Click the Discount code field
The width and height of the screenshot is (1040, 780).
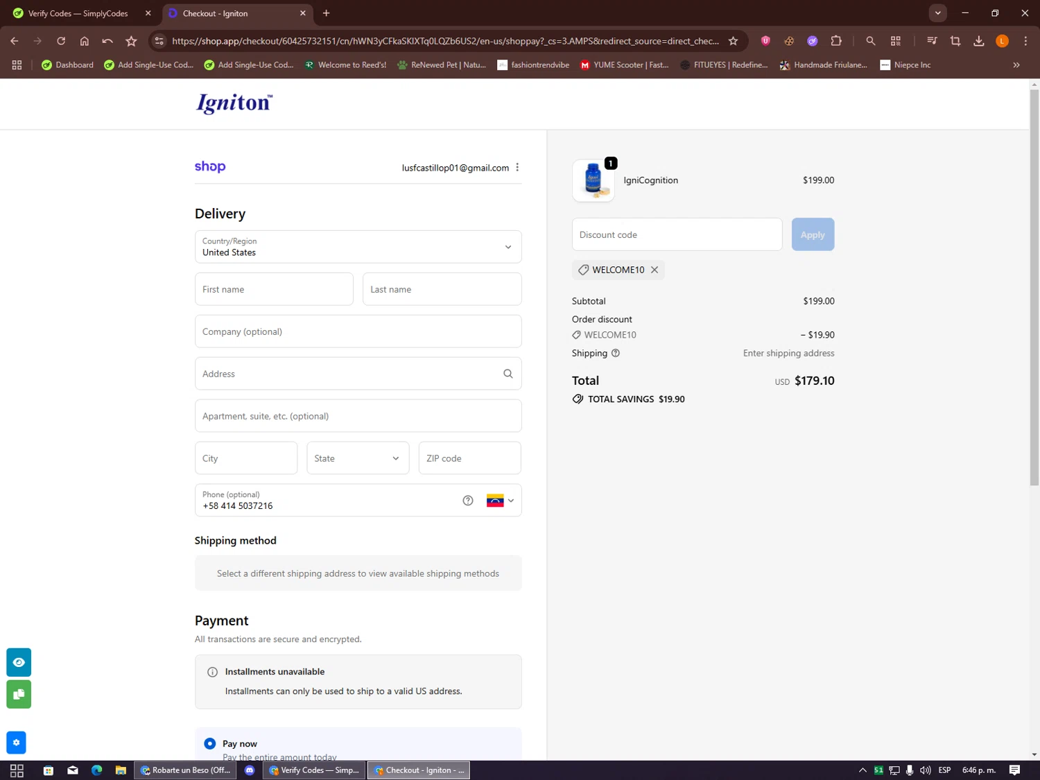tap(677, 234)
